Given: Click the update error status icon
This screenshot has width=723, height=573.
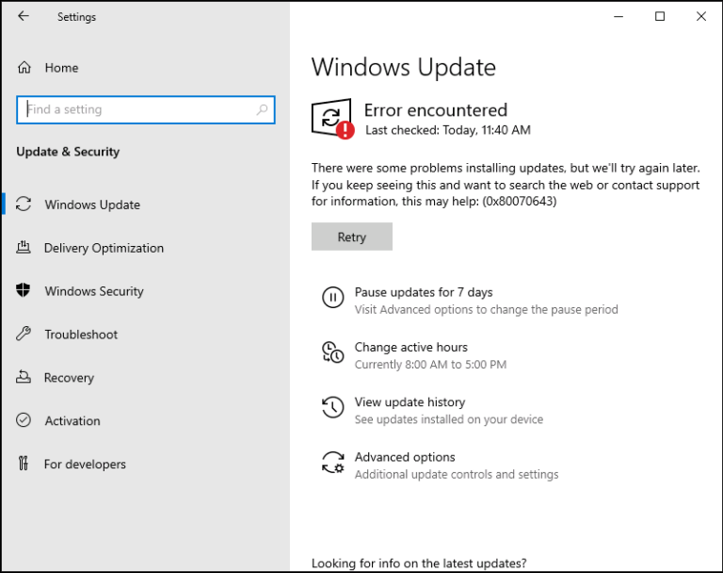Looking at the screenshot, I should pos(332,119).
